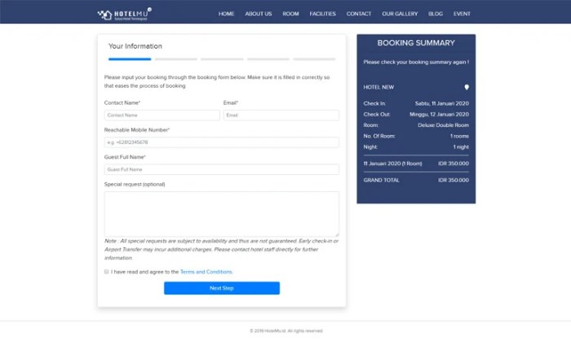This screenshot has width=571, height=358.
Task: Click into the Email input field
Action: tap(281, 116)
